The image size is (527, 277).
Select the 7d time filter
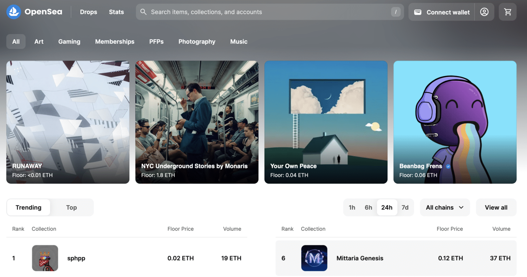pyautogui.click(x=405, y=207)
